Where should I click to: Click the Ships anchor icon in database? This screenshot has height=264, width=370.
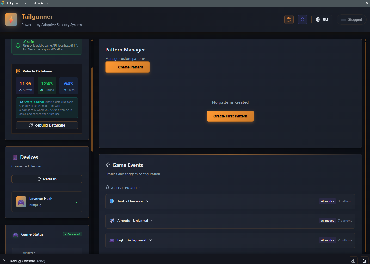pyautogui.click(x=65, y=90)
